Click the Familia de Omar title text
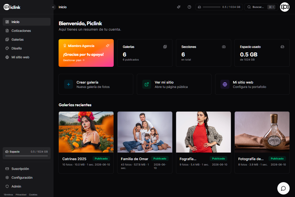The image size is (295, 197). pyautogui.click(x=135, y=159)
